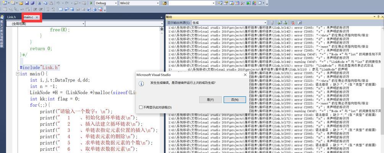Click the Clear All Bookmarks red X icon
The height and width of the screenshot is (153, 384).
[x=100, y=9]
